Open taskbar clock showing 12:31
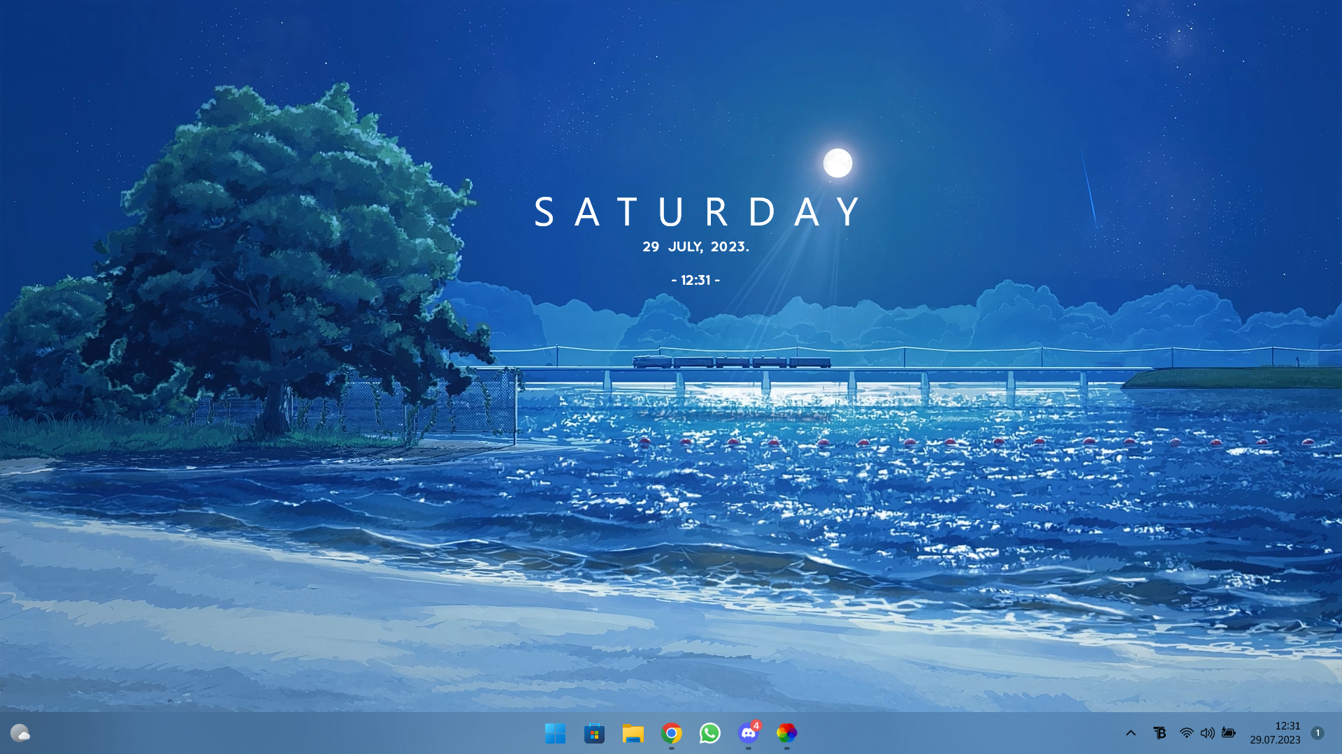Viewport: 1342px width, 754px height. (1275, 733)
